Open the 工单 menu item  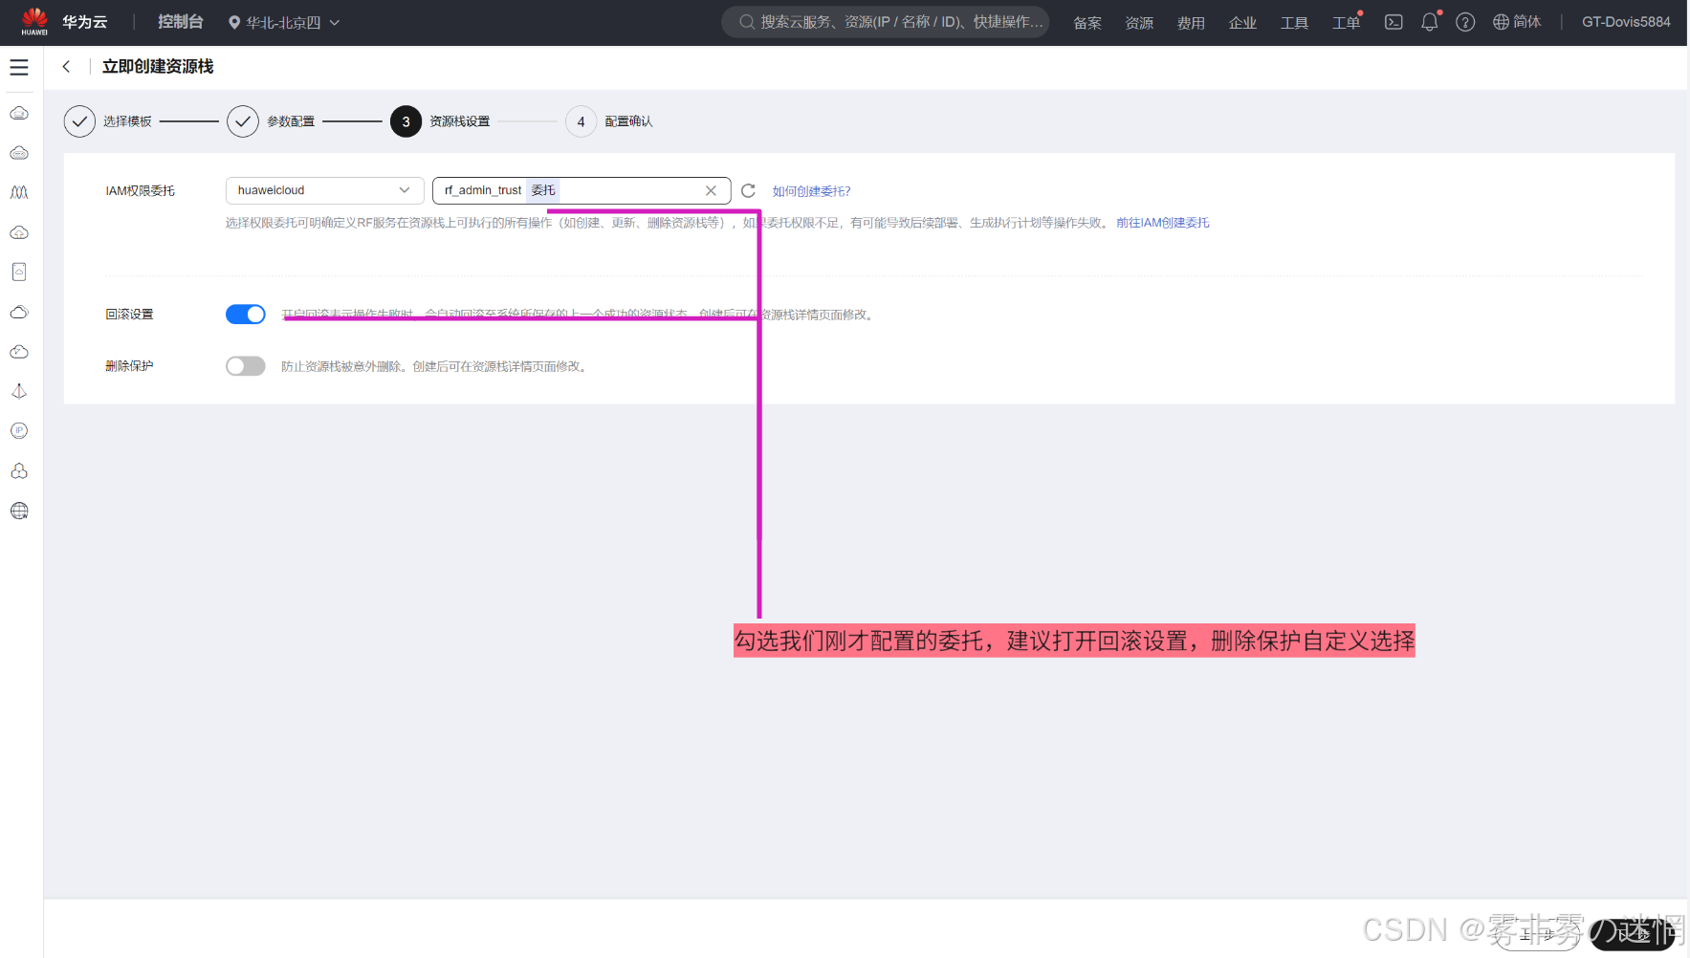pos(1345,23)
